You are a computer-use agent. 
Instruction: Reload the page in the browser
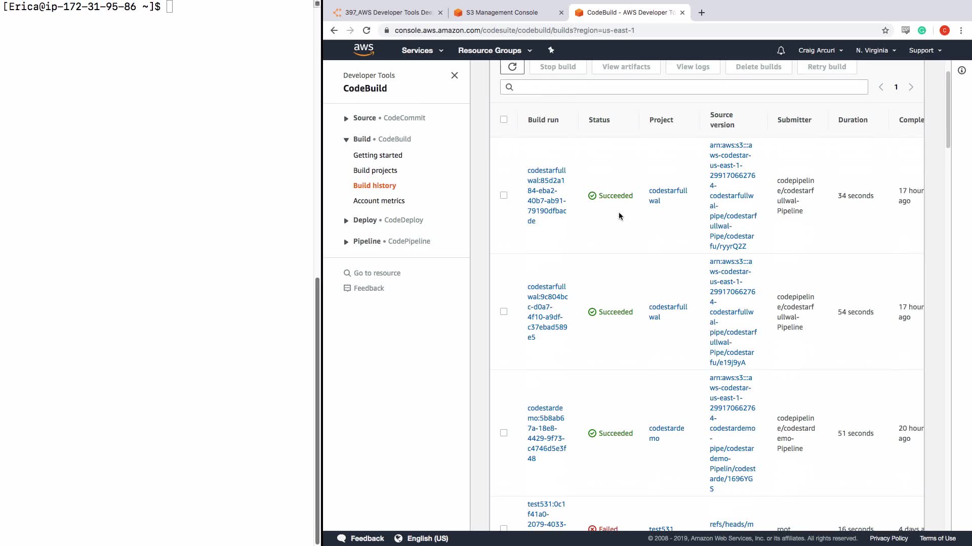(367, 30)
